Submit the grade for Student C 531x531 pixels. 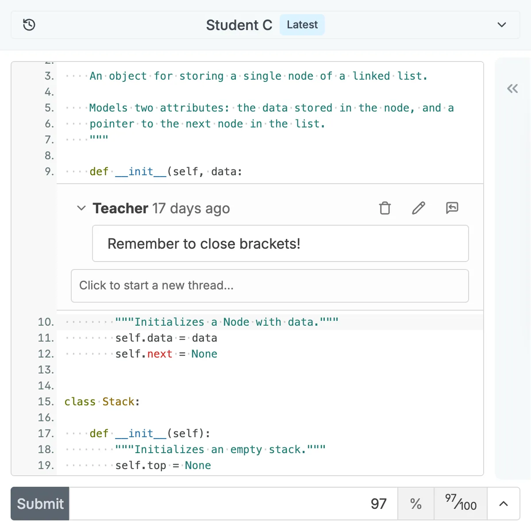pos(39,504)
